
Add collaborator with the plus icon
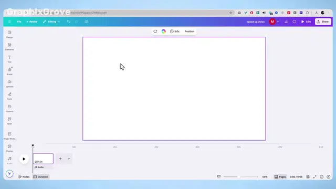point(278,22)
